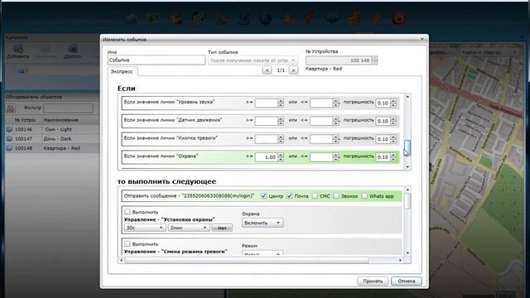530x298 pixels.
Task: Click the "Кнопка тревоги" погрешность 0.10 stepper
Action: coord(393,139)
